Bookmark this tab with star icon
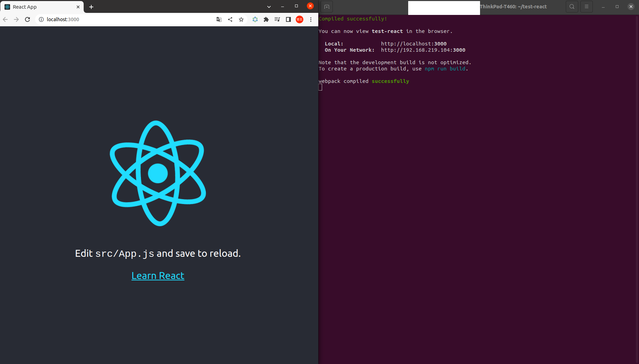Screen dimensions: 639x364 (x=241, y=19)
